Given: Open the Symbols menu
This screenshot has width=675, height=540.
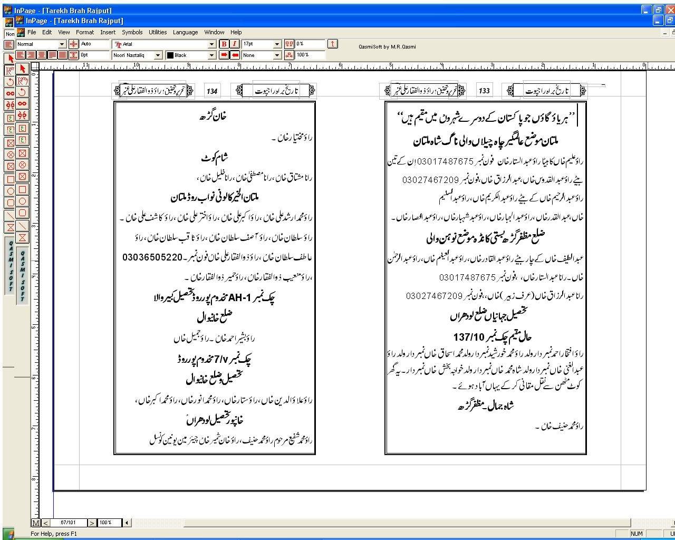Looking at the screenshot, I should [132, 32].
